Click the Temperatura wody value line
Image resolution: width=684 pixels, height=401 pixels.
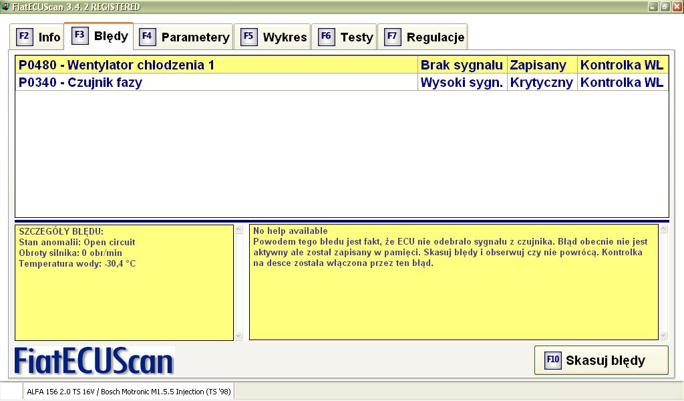click(x=77, y=263)
